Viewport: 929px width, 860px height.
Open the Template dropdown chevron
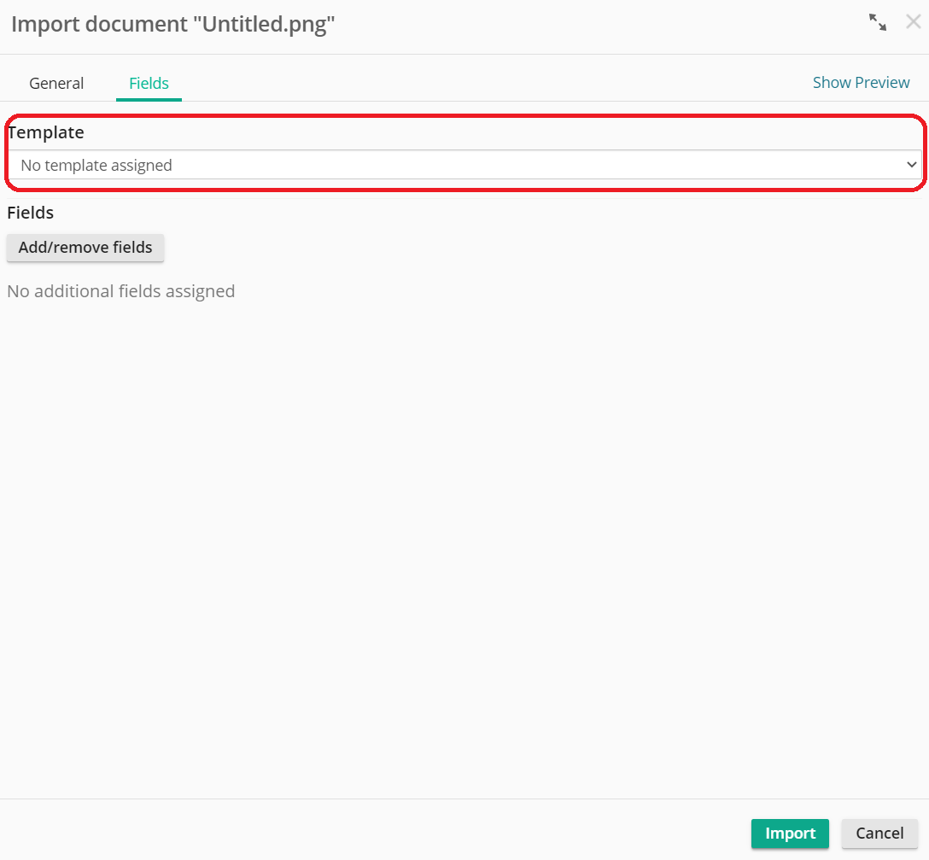tap(910, 165)
